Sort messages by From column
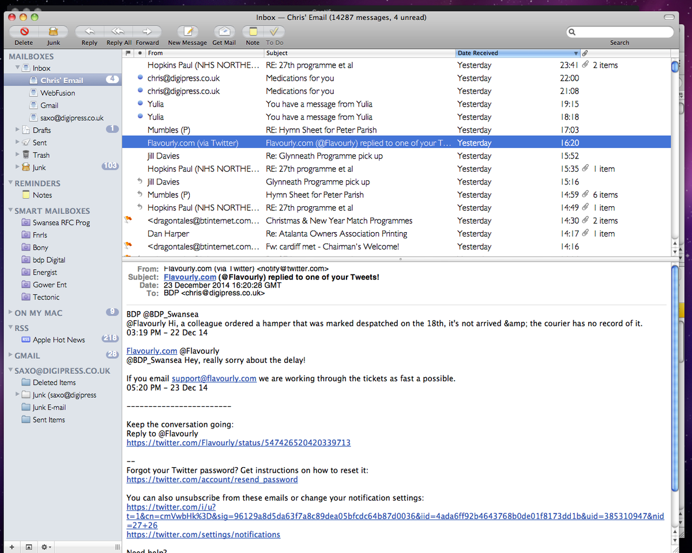 204,53
